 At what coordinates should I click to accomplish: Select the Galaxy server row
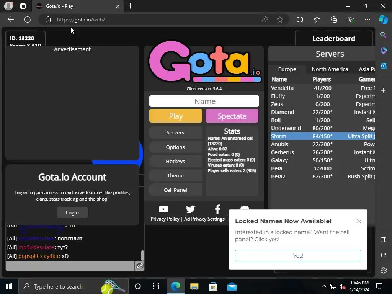323,160
